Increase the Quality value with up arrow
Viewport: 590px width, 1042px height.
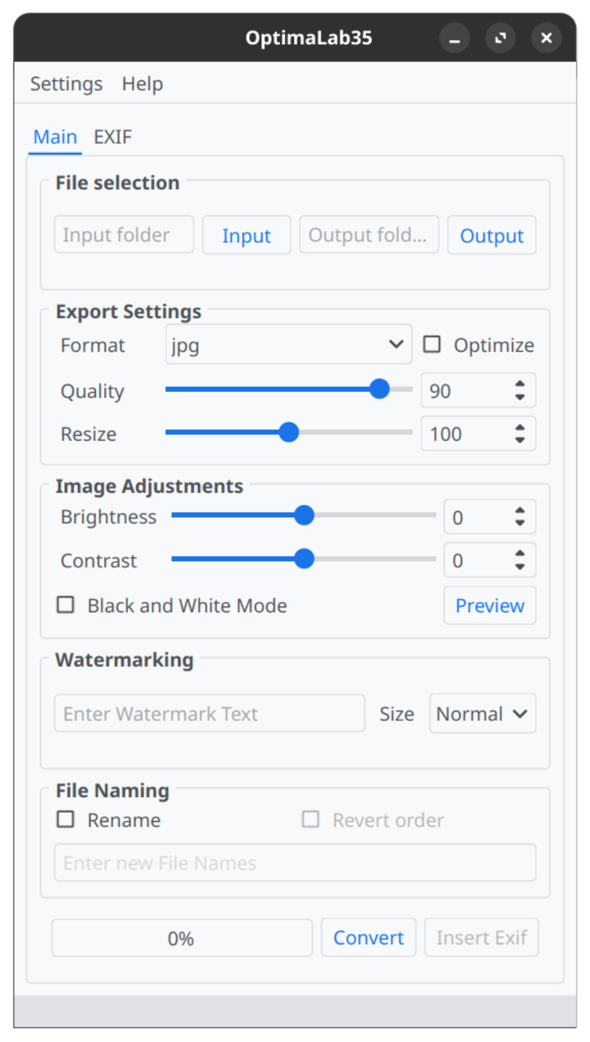[x=520, y=384]
